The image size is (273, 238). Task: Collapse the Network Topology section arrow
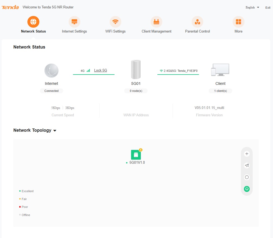pyautogui.click(x=55, y=130)
